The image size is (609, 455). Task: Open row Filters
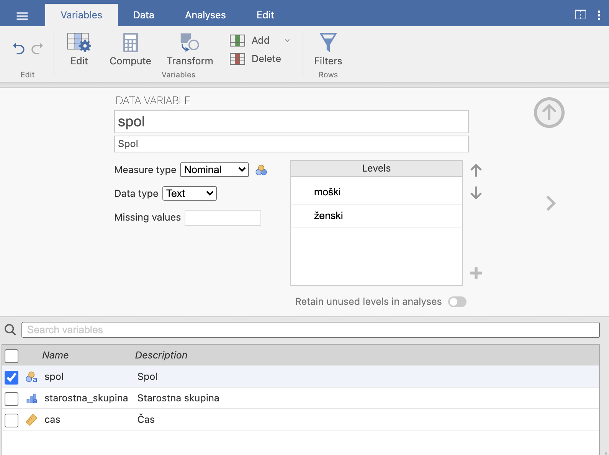[328, 49]
